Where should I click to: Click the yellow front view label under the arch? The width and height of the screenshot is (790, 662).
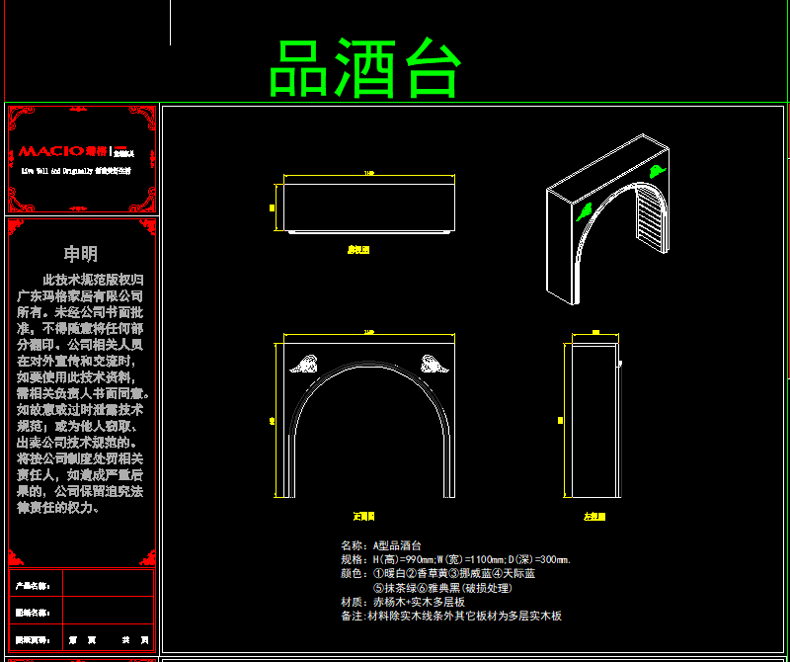[x=364, y=516]
